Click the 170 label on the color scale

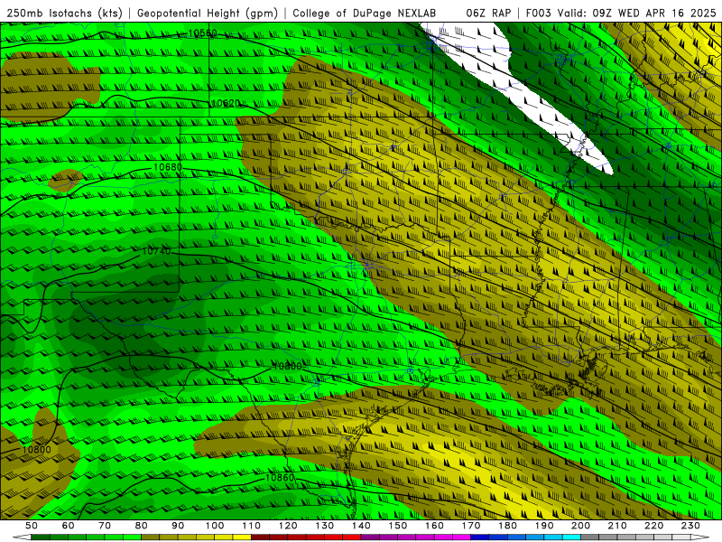tap(471, 526)
